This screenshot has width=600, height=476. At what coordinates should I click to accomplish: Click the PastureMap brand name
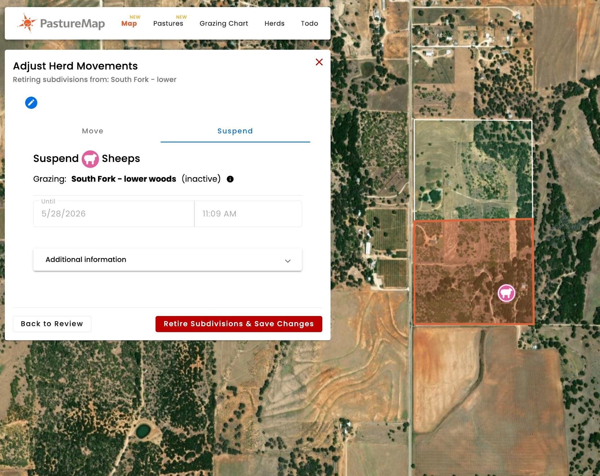pos(72,23)
